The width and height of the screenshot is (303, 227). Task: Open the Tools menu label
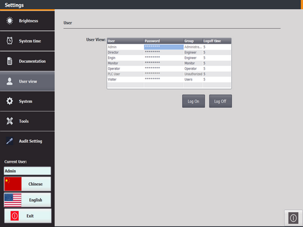coord(24,121)
